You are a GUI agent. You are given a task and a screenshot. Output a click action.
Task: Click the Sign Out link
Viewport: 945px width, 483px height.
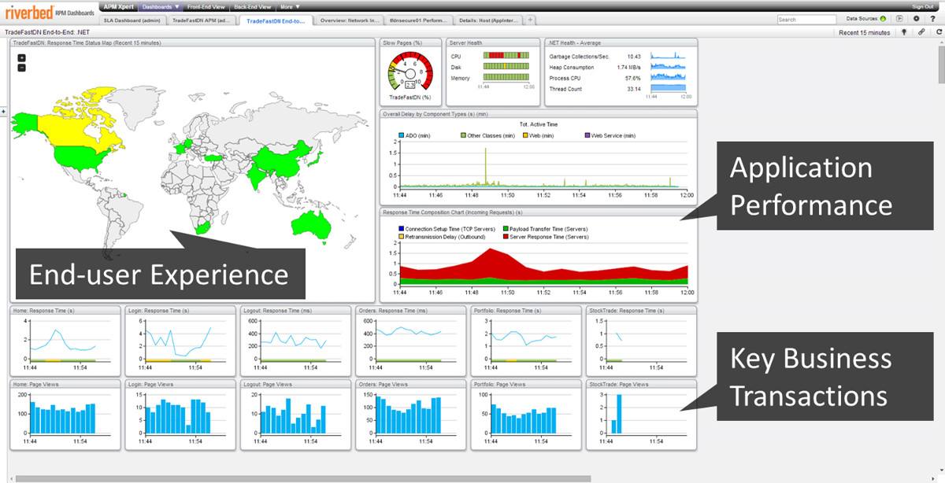(x=923, y=6)
